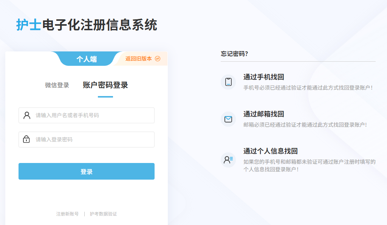Switch to the 微信登录 tab
The image size is (387, 225).
[x=57, y=85]
